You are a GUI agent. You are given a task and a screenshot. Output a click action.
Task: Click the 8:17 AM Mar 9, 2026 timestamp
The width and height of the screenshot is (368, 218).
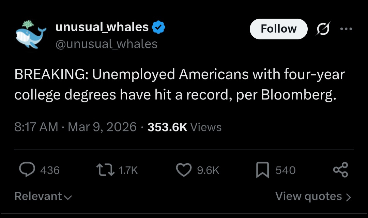coord(75,127)
